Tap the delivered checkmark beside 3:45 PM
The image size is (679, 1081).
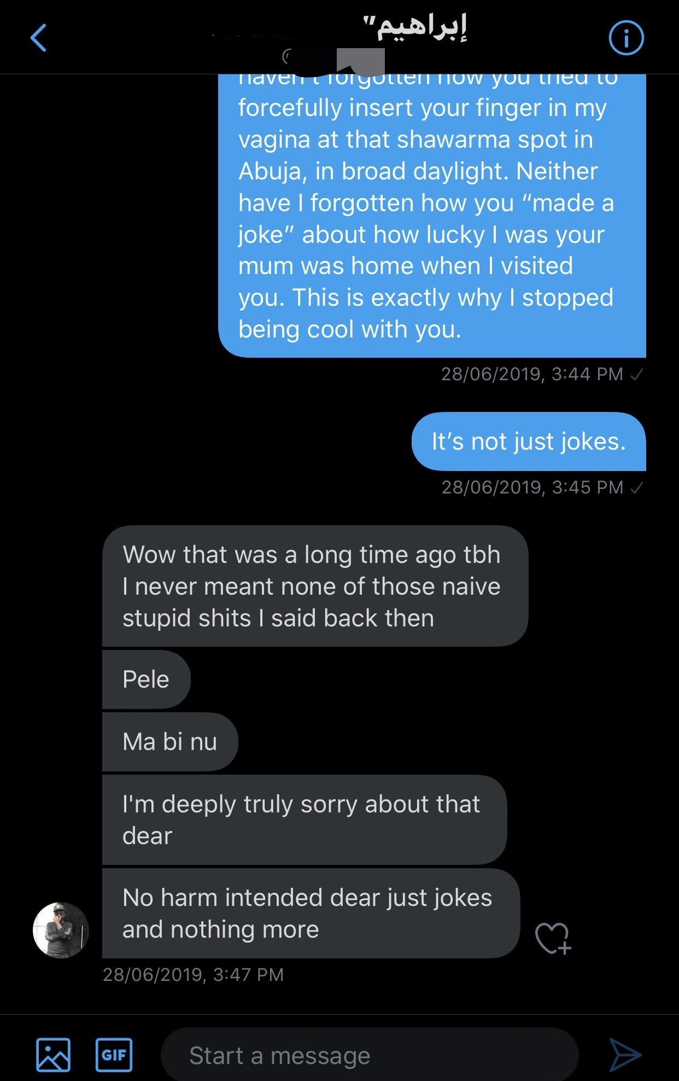click(x=636, y=487)
